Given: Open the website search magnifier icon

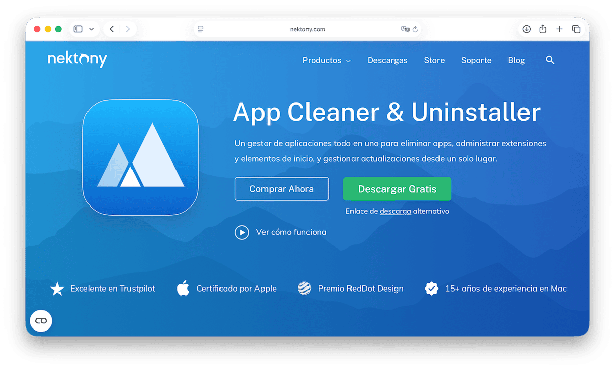Looking at the screenshot, I should [x=550, y=60].
